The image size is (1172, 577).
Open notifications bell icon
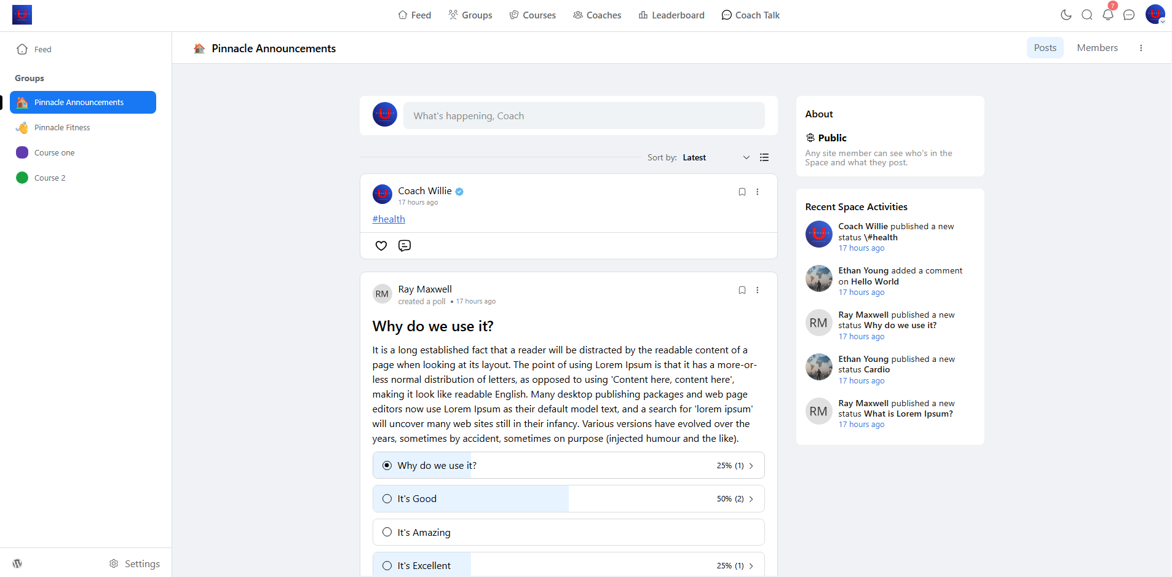tap(1107, 15)
